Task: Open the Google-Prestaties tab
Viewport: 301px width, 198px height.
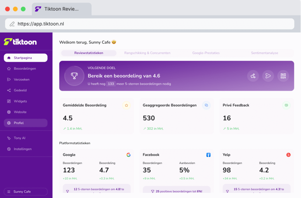Action: pyautogui.click(x=206, y=53)
